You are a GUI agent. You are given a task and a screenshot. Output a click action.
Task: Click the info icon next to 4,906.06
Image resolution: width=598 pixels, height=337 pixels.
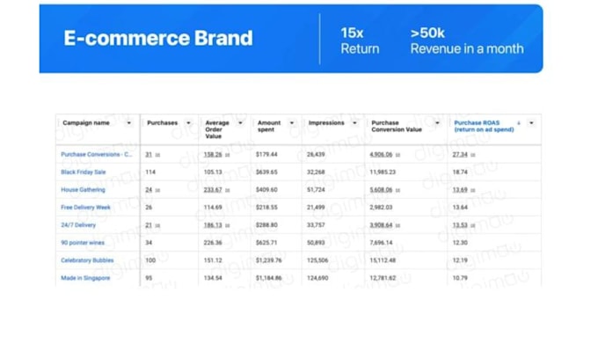[397, 155]
